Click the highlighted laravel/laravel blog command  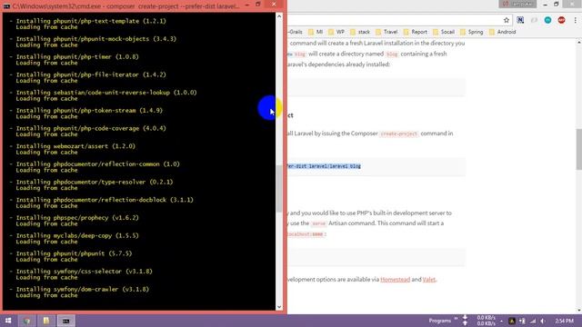coord(324,166)
